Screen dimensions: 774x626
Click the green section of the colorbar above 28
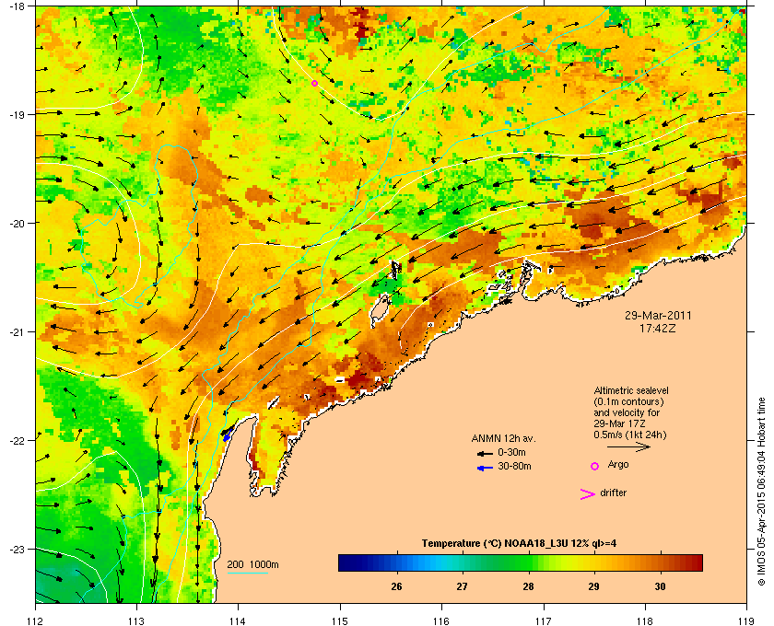[x=528, y=562]
